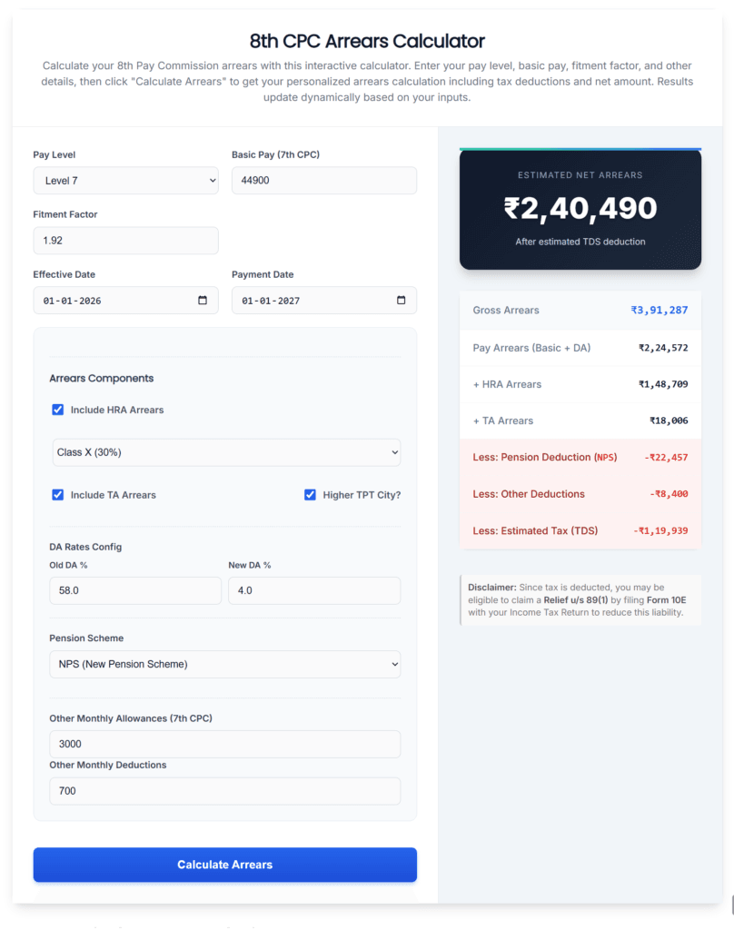The height and width of the screenshot is (930, 734).
Task: Click the Estimated Tax (TDS) row
Action: [580, 530]
